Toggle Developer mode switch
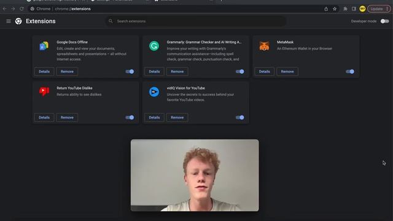 (x=384, y=21)
